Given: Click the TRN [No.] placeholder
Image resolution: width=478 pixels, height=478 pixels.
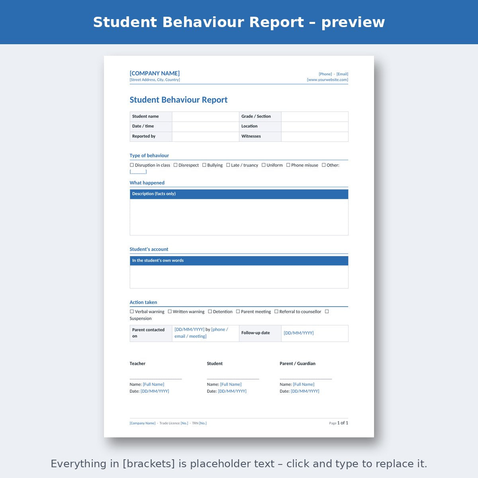Looking at the screenshot, I should coord(203,423).
